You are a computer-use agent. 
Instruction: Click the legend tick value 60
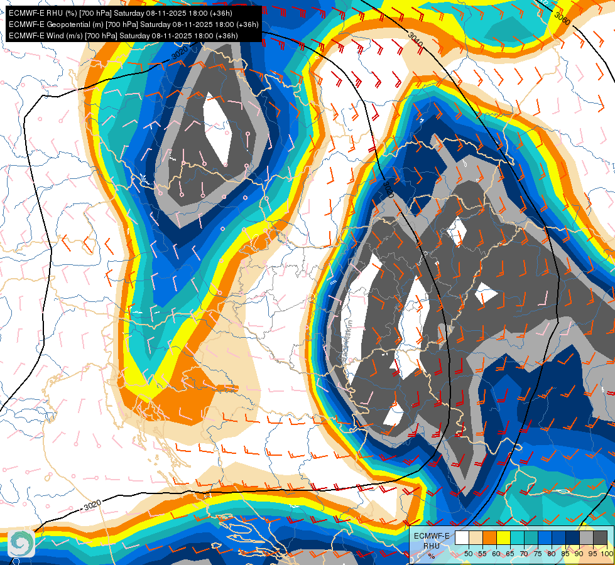point(496,554)
